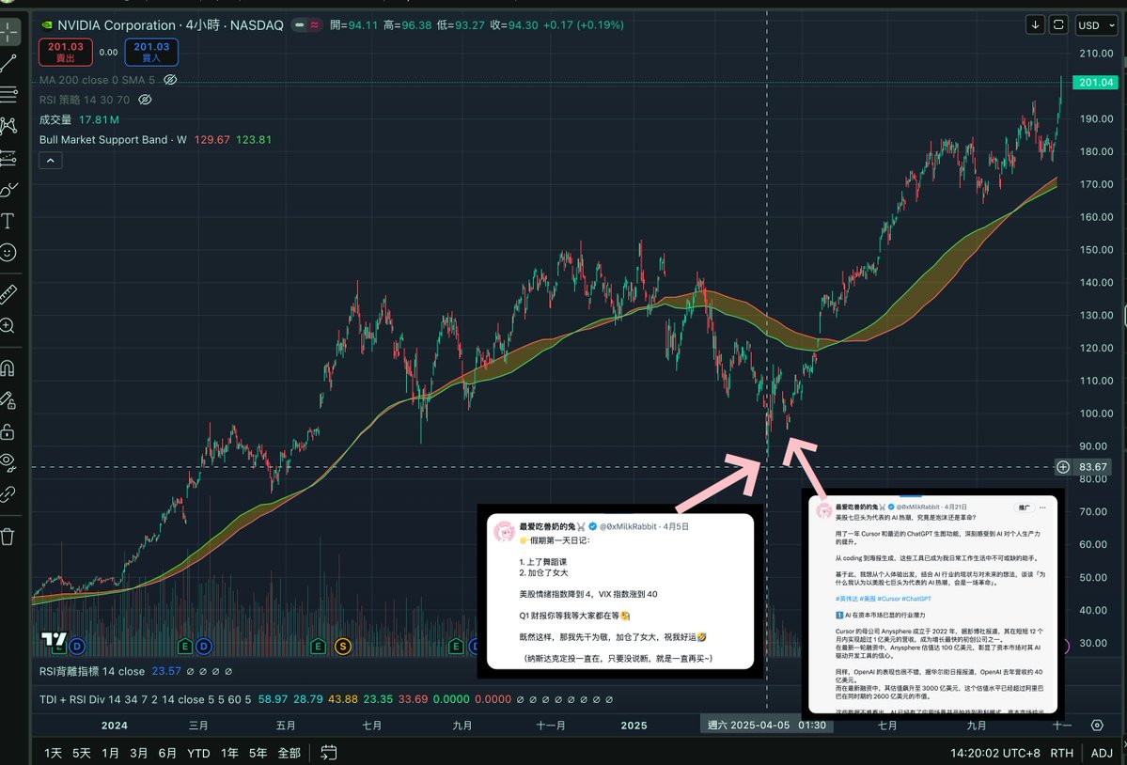1127x765 pixels.
Task: Open the emoji icons tool
Action: pos(8,253)
